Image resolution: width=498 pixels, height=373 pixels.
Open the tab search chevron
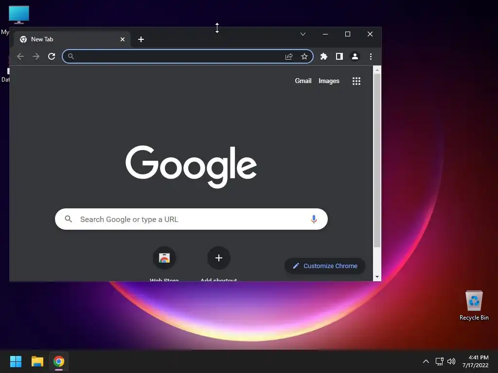tap(303, 34)
